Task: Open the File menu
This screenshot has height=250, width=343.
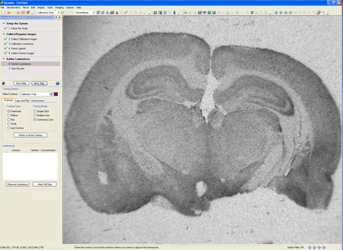Action: 3,7
